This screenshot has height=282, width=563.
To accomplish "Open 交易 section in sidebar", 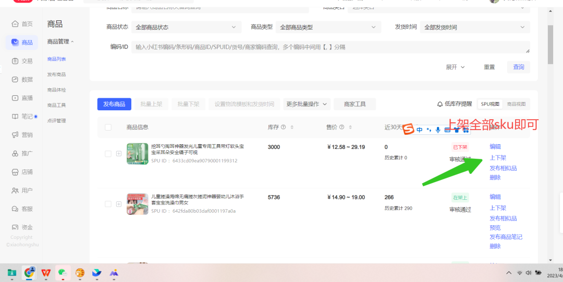I will point(22,61).
